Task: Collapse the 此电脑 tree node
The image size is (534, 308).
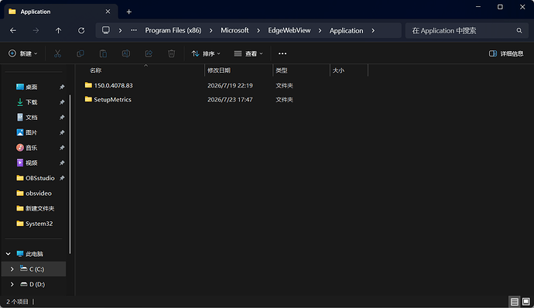Action: pyautogui.click(x=9, y=254)
